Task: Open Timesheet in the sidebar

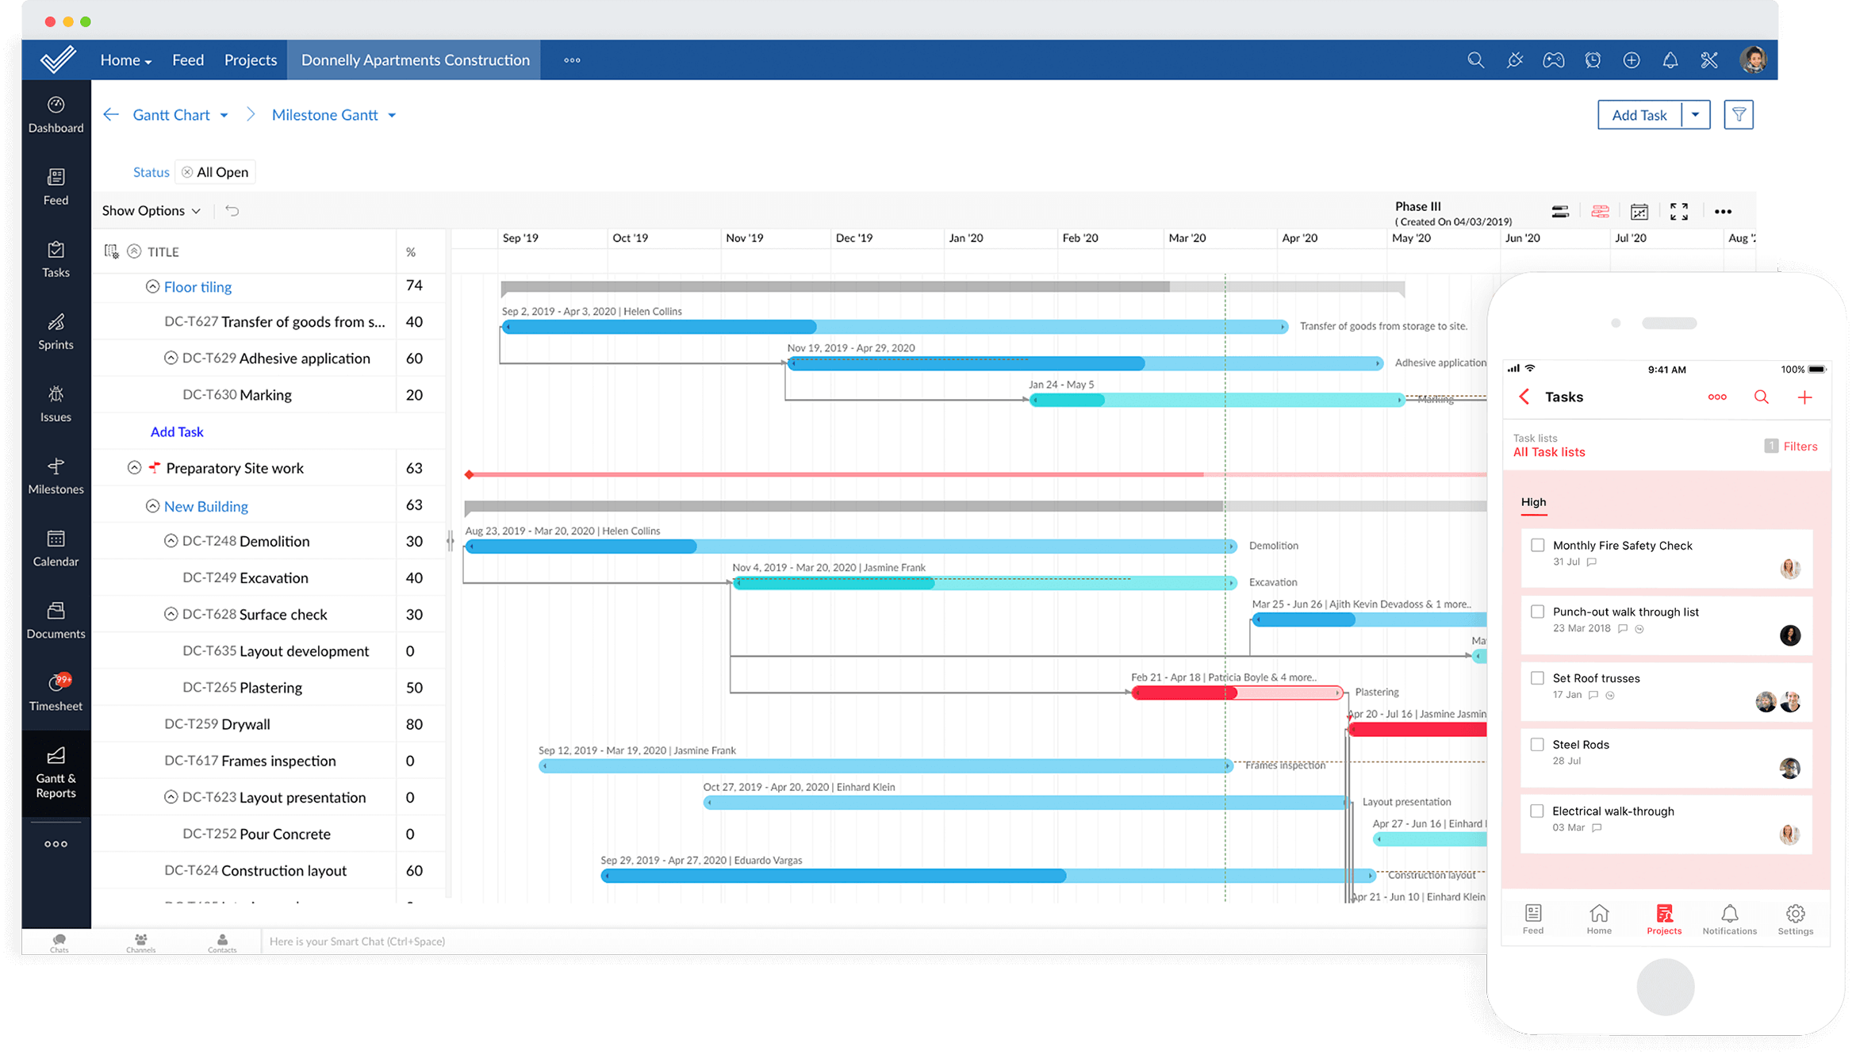Action: [56, 693]
